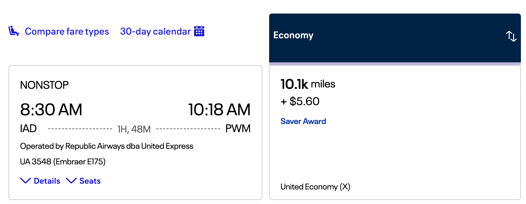
Task: Expand the Details chevron arrow
Action: 25,181
